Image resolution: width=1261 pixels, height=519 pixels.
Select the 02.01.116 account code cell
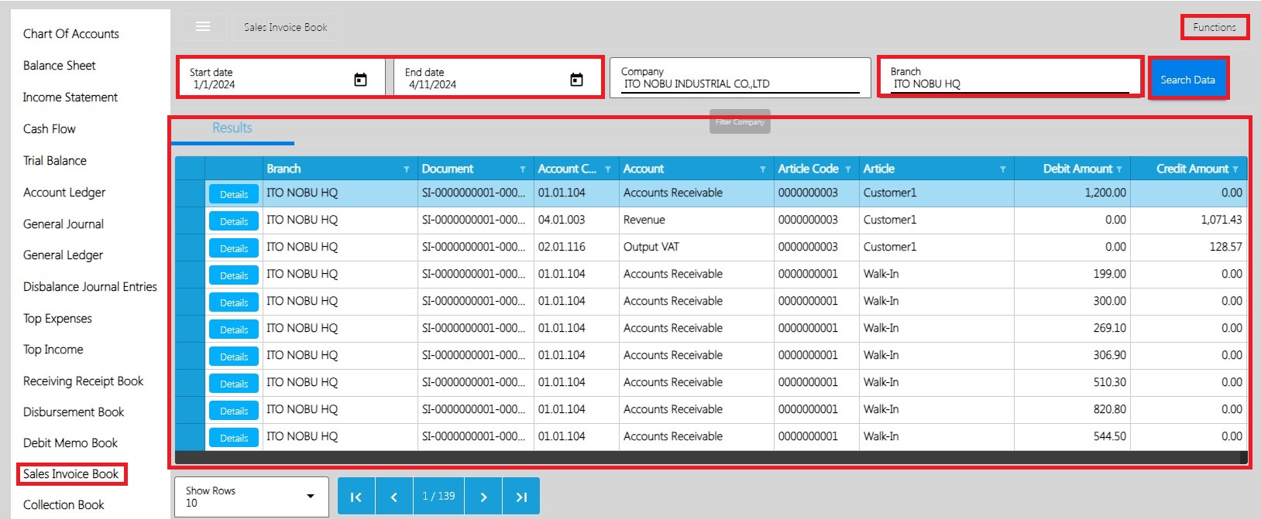(x=576, y=248)
